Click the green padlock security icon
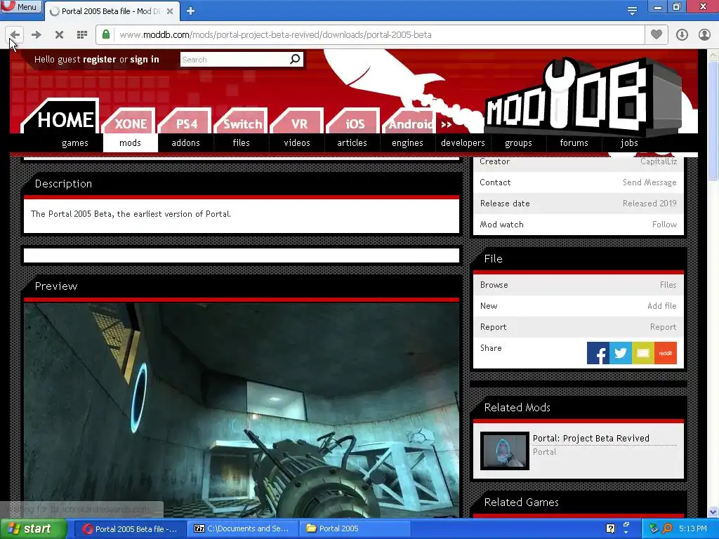Image resolution: width=719 pixels, height=539 pixels. tap(106, 35)
